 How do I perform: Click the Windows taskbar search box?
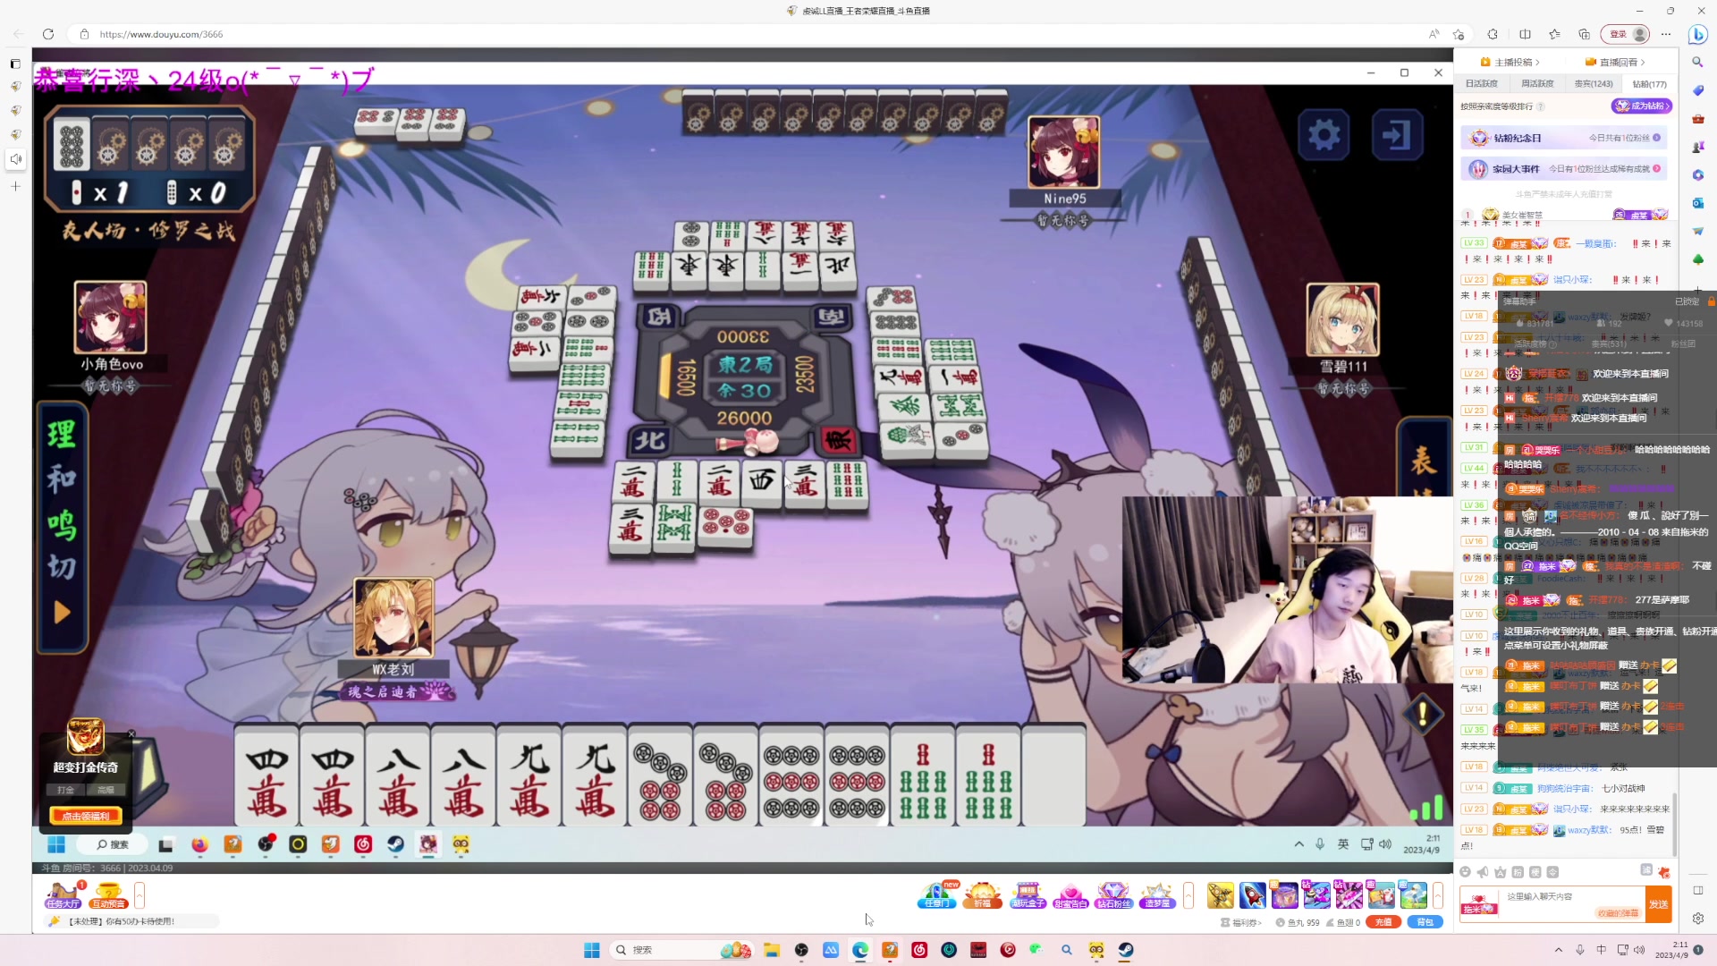[681, 950]
